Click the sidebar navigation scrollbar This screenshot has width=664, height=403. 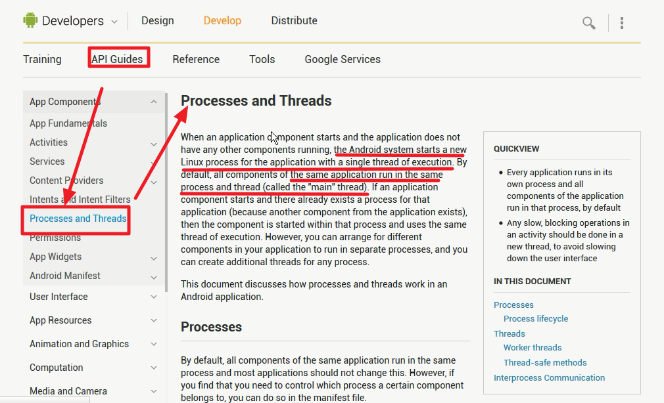coord(166,192)
